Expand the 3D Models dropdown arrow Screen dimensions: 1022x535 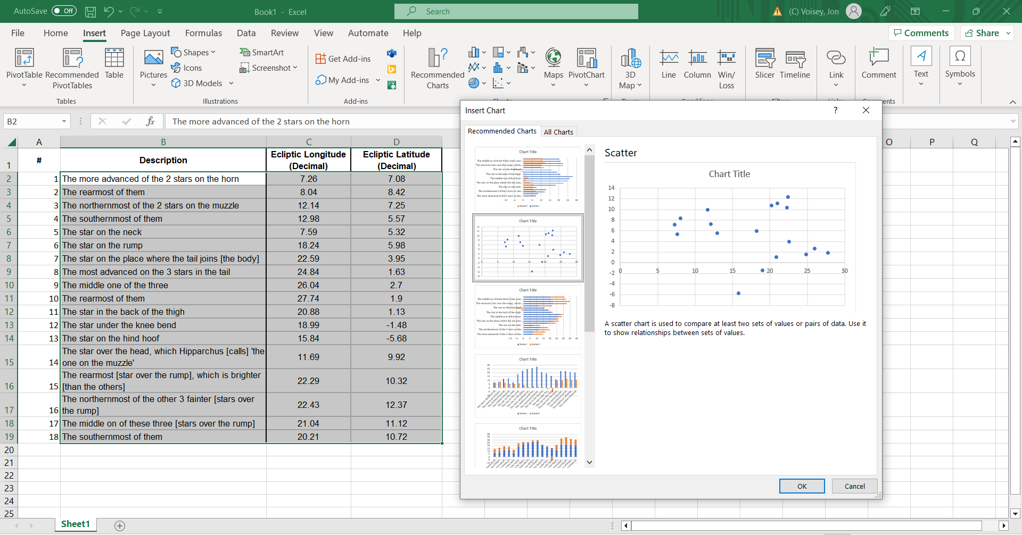click(x=232, y=83)
